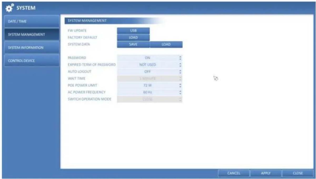The height and width of the screenshot is (179, 316).
Task: Click the WAIT TIME label
Action: 77,79
